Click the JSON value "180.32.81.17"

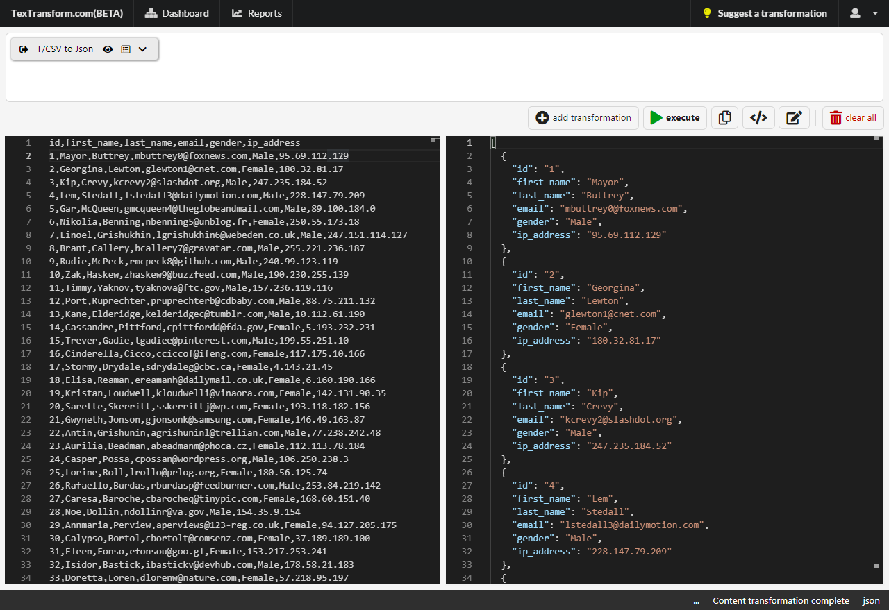click(x=624, y=341)
